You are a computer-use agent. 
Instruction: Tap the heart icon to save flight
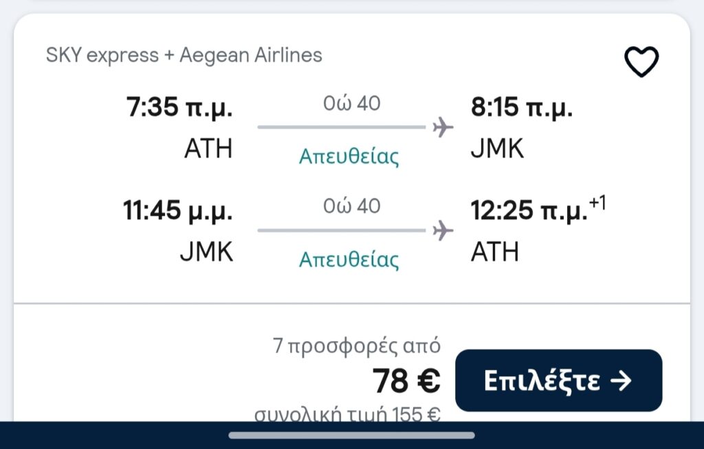[x=641, y=62]
